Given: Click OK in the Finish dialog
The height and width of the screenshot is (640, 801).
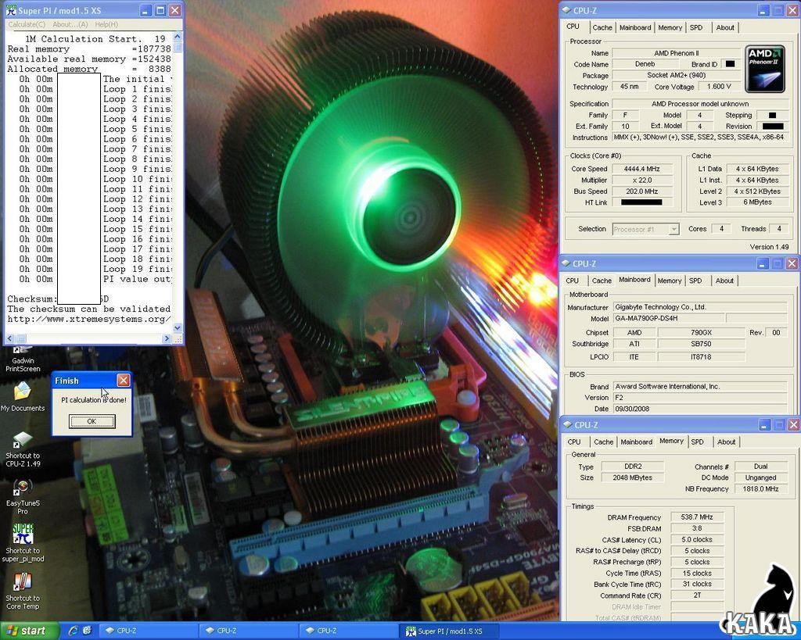Looking at the screenshot, I should coord(92,421).
